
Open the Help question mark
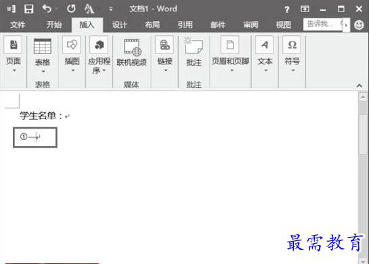[x=286, y=9]
